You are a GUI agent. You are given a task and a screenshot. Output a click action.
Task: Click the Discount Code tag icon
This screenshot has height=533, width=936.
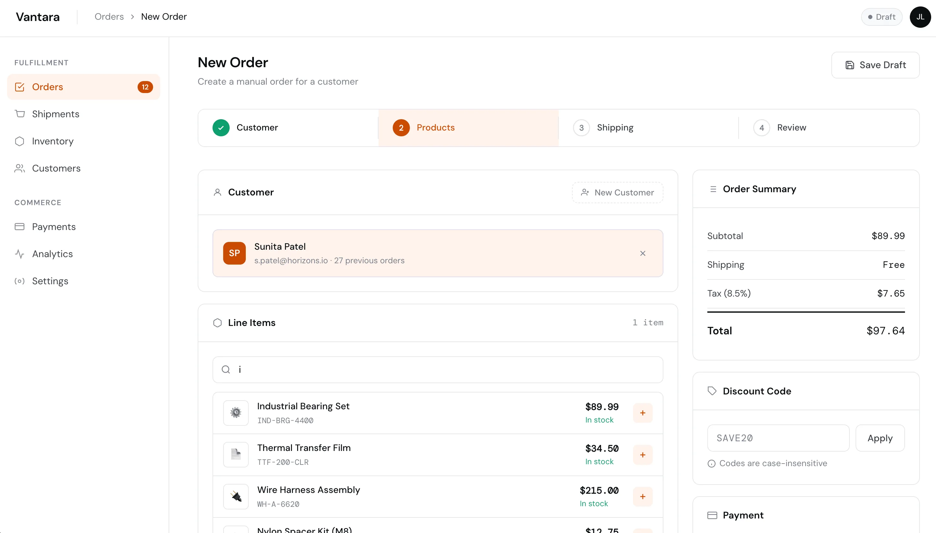click(x=712, y=391)
